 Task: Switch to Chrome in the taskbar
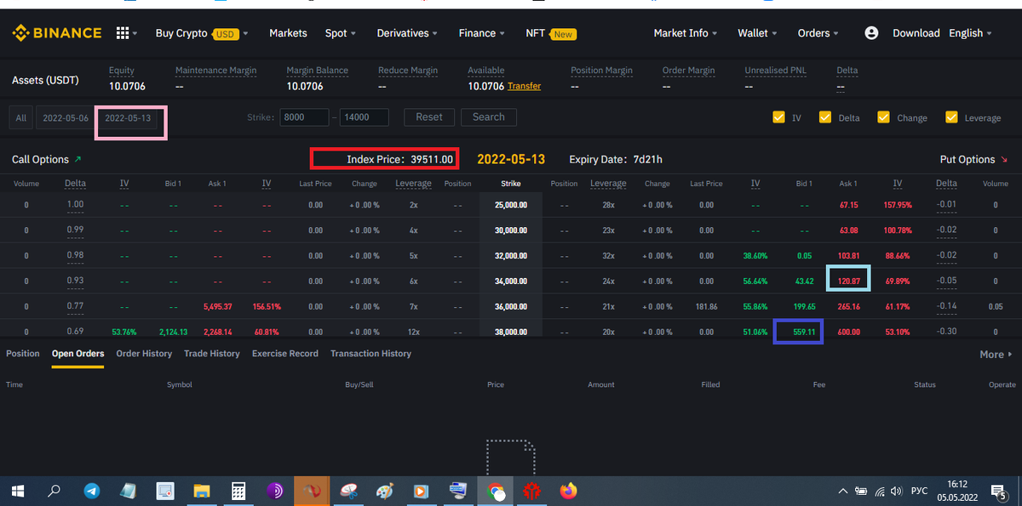[x=496, y=491]
